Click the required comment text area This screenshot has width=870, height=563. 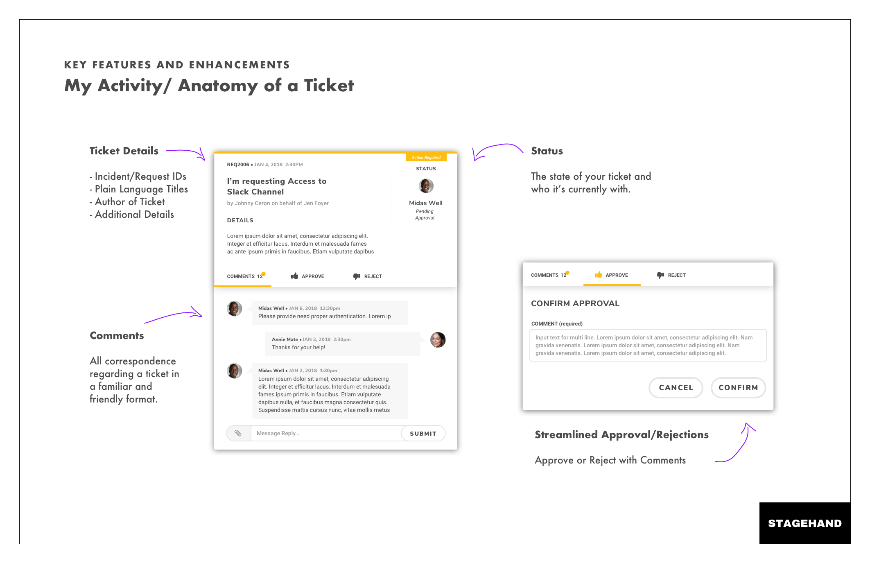pos(648,345)
